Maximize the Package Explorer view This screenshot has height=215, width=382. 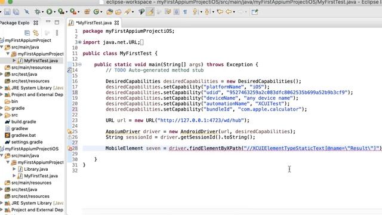pyautogui.click(x=57, y=23)
